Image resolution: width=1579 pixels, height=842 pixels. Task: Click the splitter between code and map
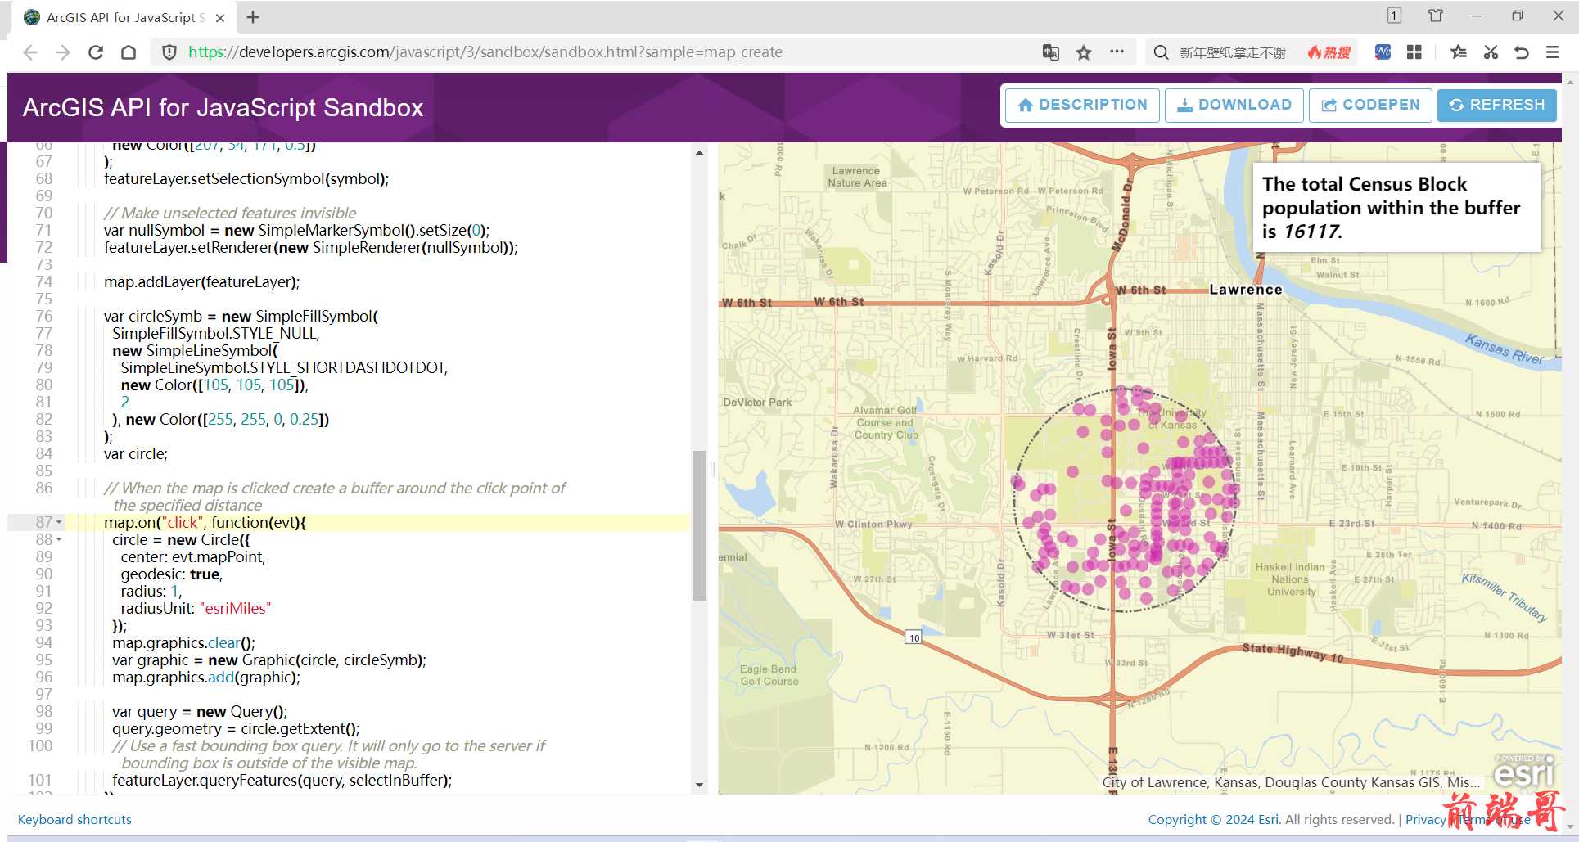pos(712,468)
